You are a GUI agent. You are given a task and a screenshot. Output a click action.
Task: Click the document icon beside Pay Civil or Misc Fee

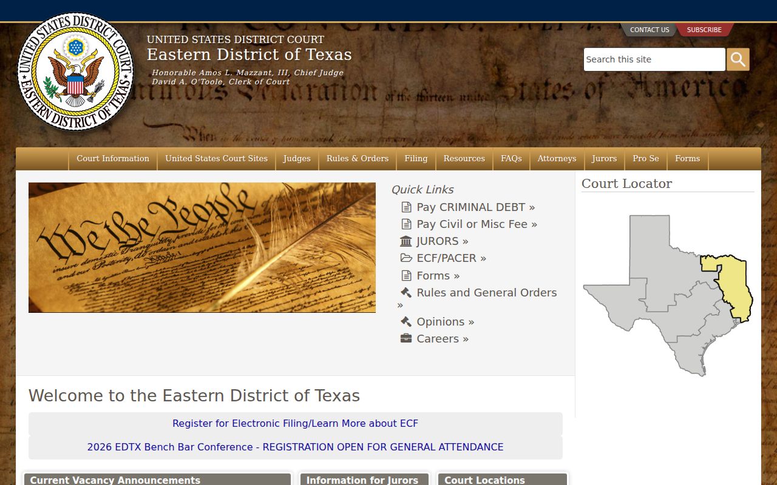pyautogui.click(x=406, y=224)
